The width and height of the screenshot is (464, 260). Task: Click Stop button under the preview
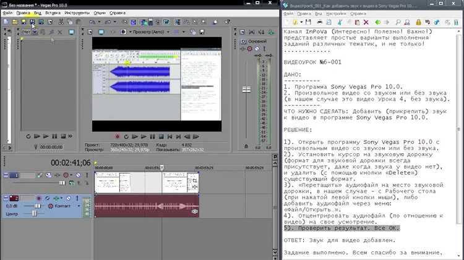(161, 136)
